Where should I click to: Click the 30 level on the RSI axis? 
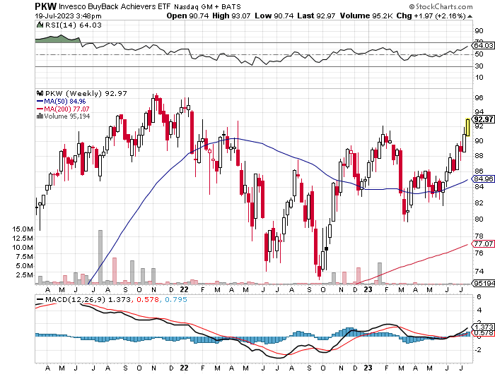[x=479, y=66]
